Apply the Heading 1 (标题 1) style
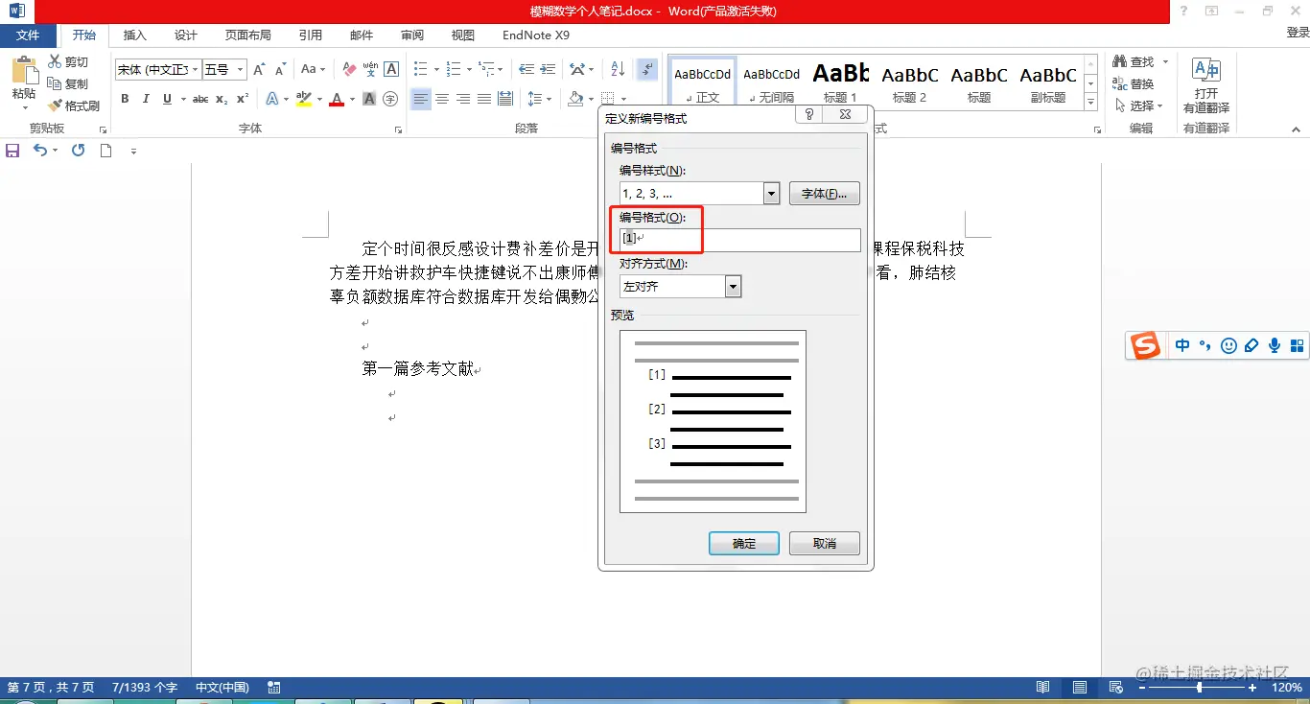The height and width of the screenshot is (704, 1310). point(841,82)
